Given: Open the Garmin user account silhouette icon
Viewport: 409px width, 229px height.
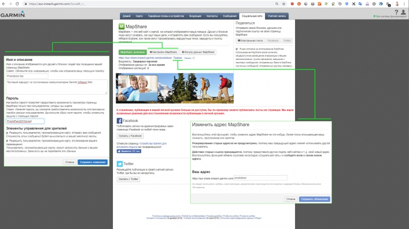Looking at the screenshot, I should 403,12.
